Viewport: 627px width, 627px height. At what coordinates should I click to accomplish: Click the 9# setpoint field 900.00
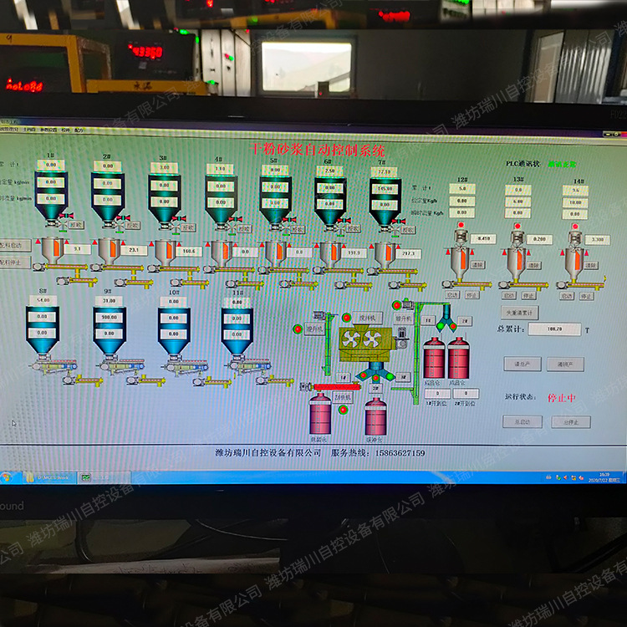pos(110,317)
